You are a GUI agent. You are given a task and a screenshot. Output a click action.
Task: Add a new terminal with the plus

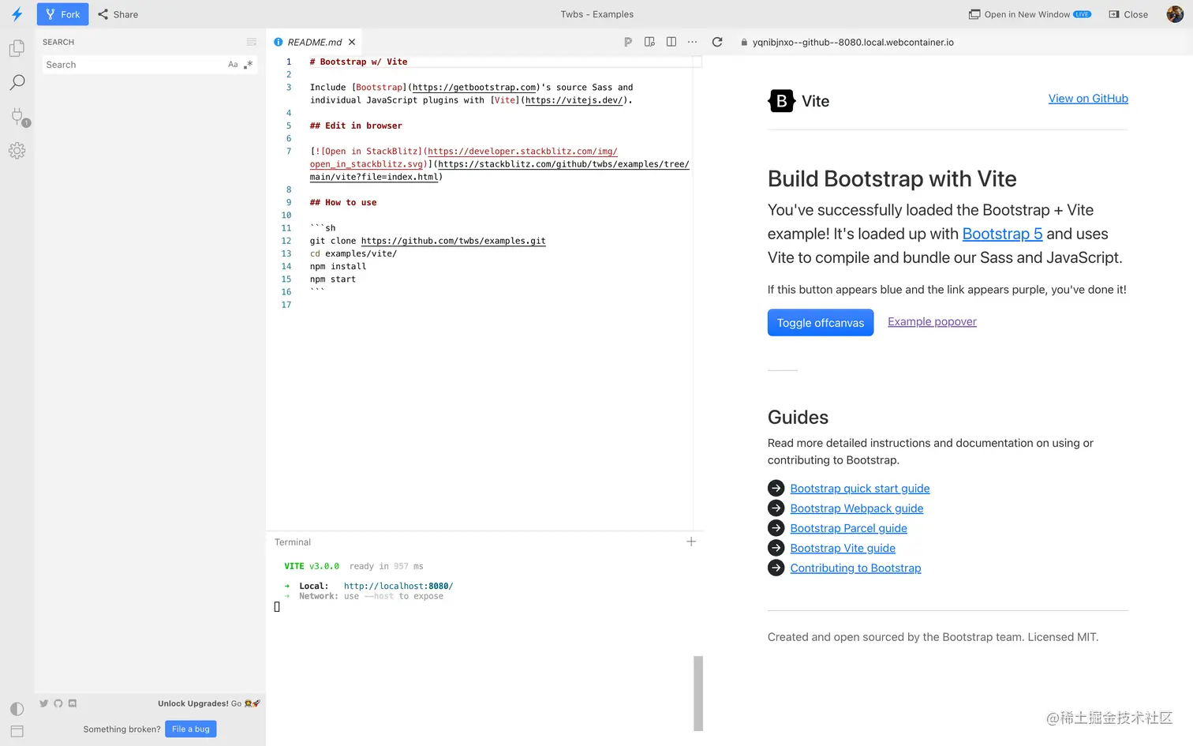point(691,542)
